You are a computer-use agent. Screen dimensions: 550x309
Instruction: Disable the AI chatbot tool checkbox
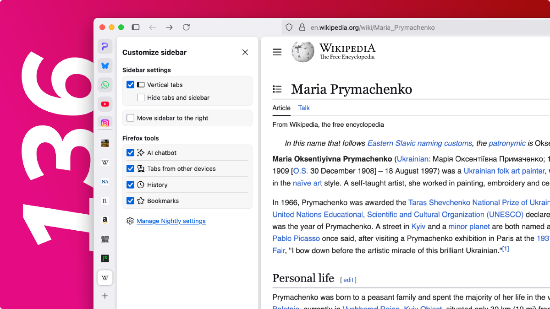(130, 153)
